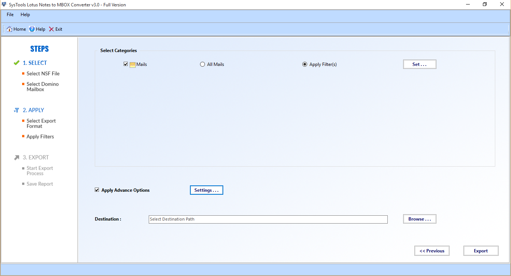Click the SysTools app icon in title bar
The height and width of the screenshot is (276, 511).
[x=4, y=5]
